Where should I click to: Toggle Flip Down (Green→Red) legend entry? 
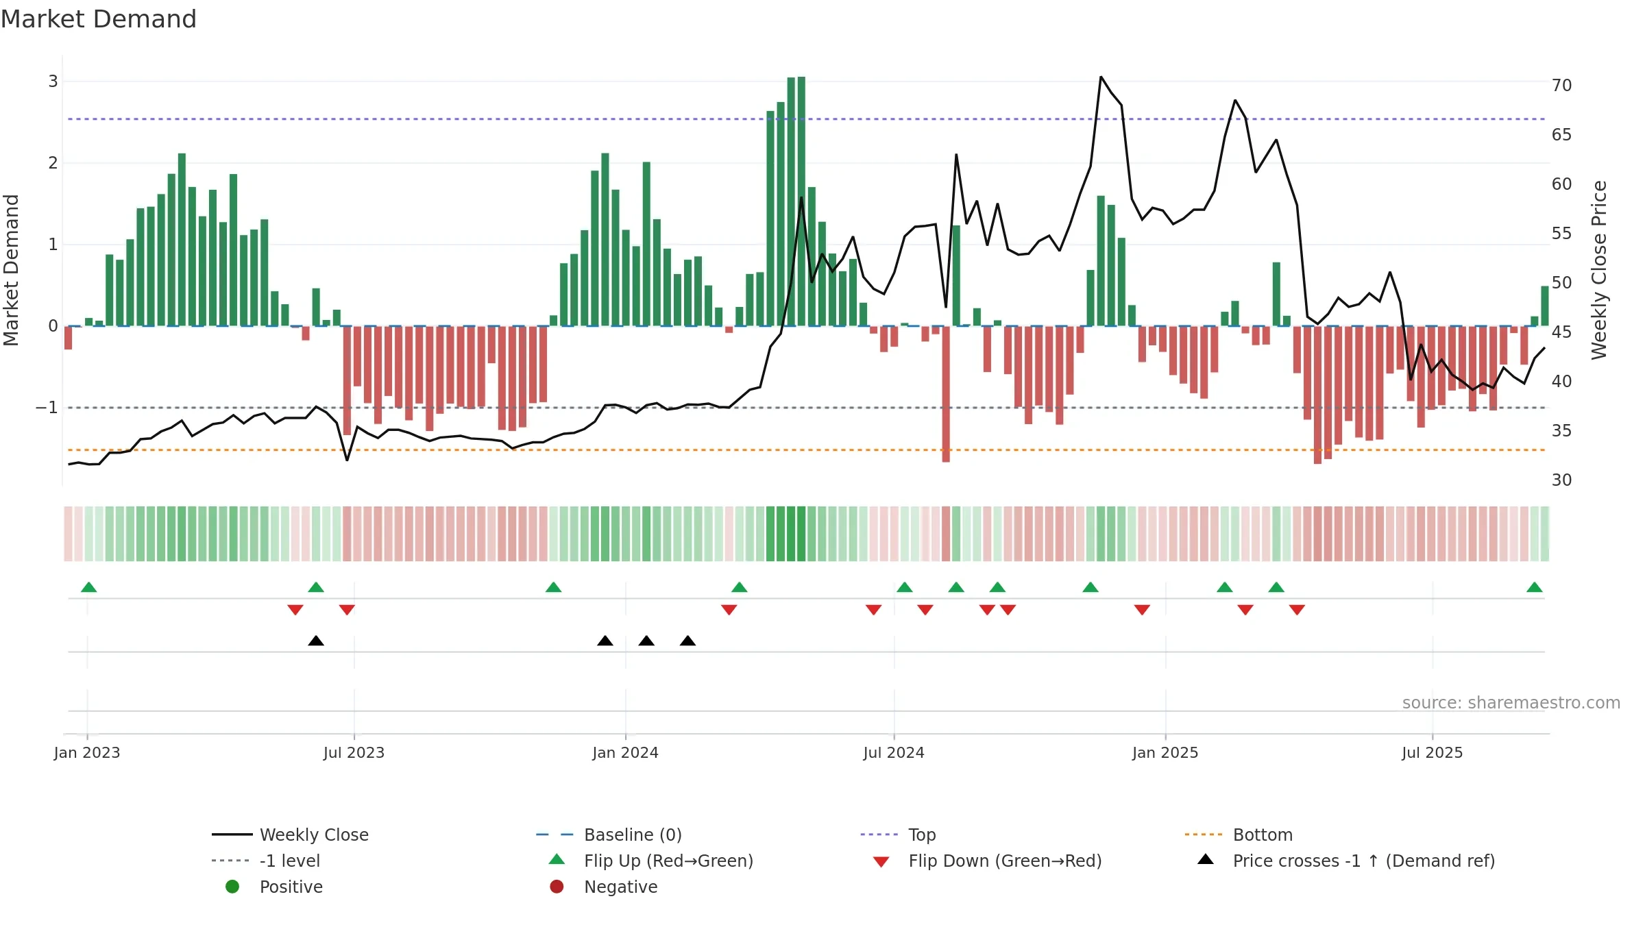point(987,861)
